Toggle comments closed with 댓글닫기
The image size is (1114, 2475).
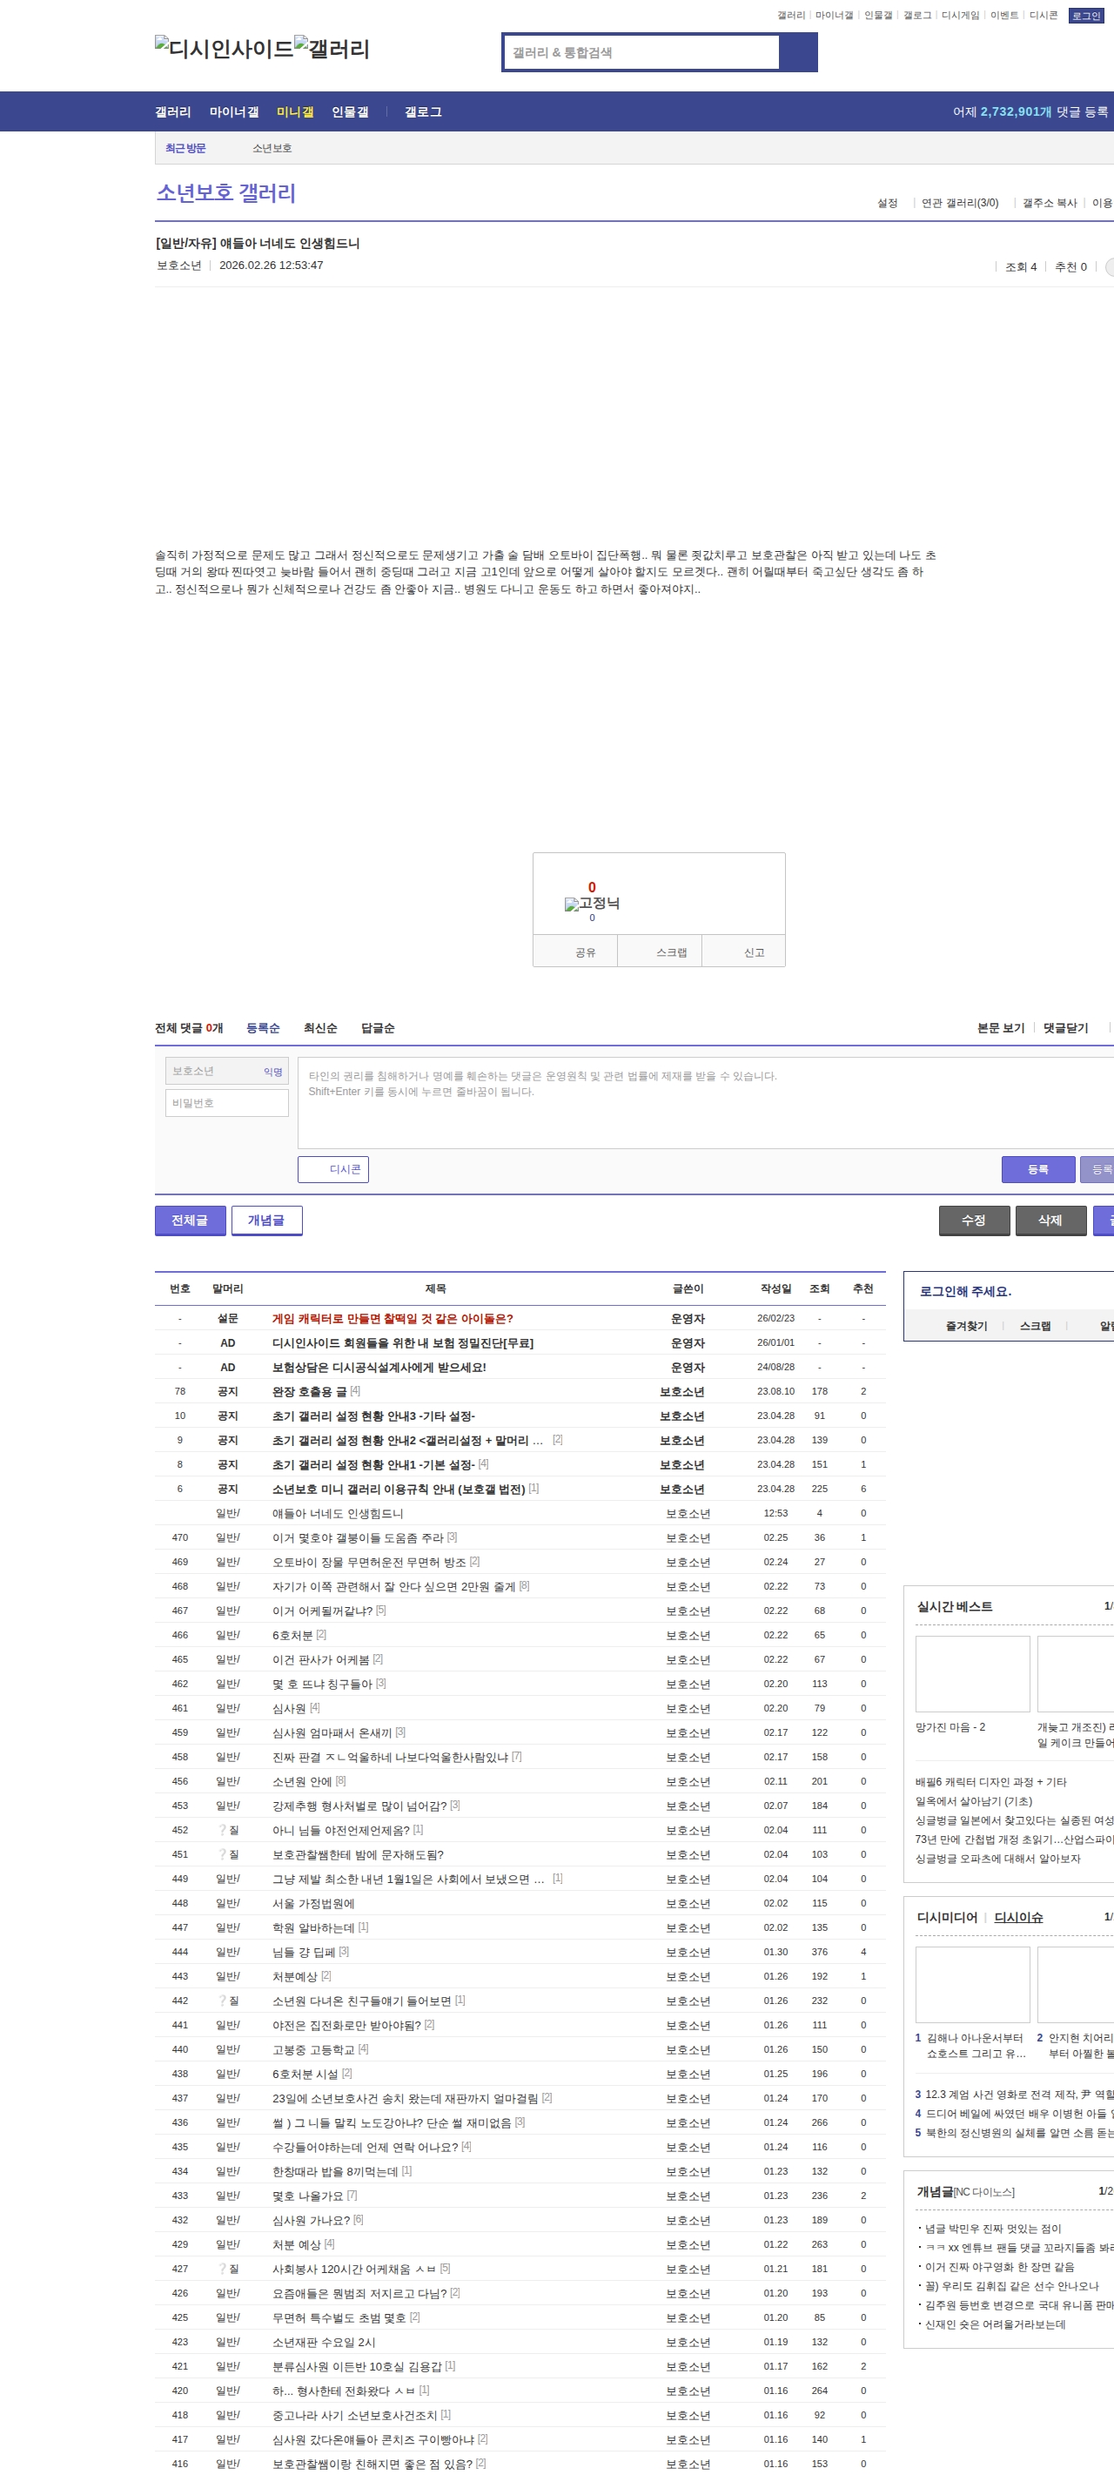point(1065,1028)
